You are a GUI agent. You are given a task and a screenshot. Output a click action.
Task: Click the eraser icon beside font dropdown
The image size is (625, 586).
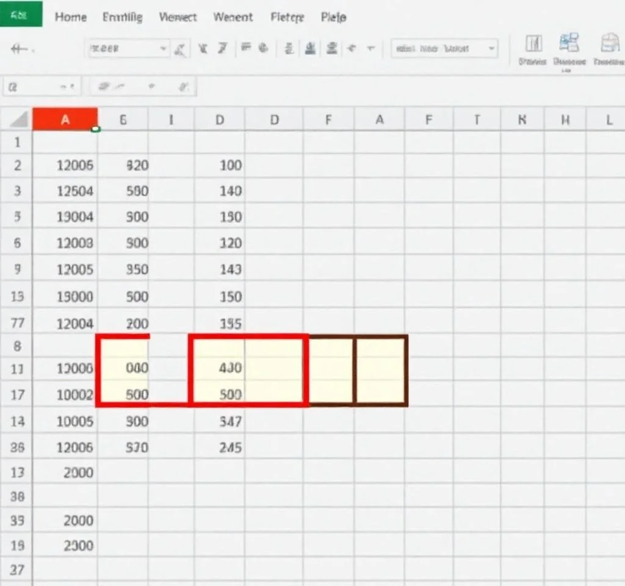[180, 49]
